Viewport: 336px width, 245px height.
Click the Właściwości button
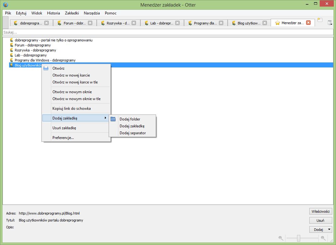tap(321, 211)
